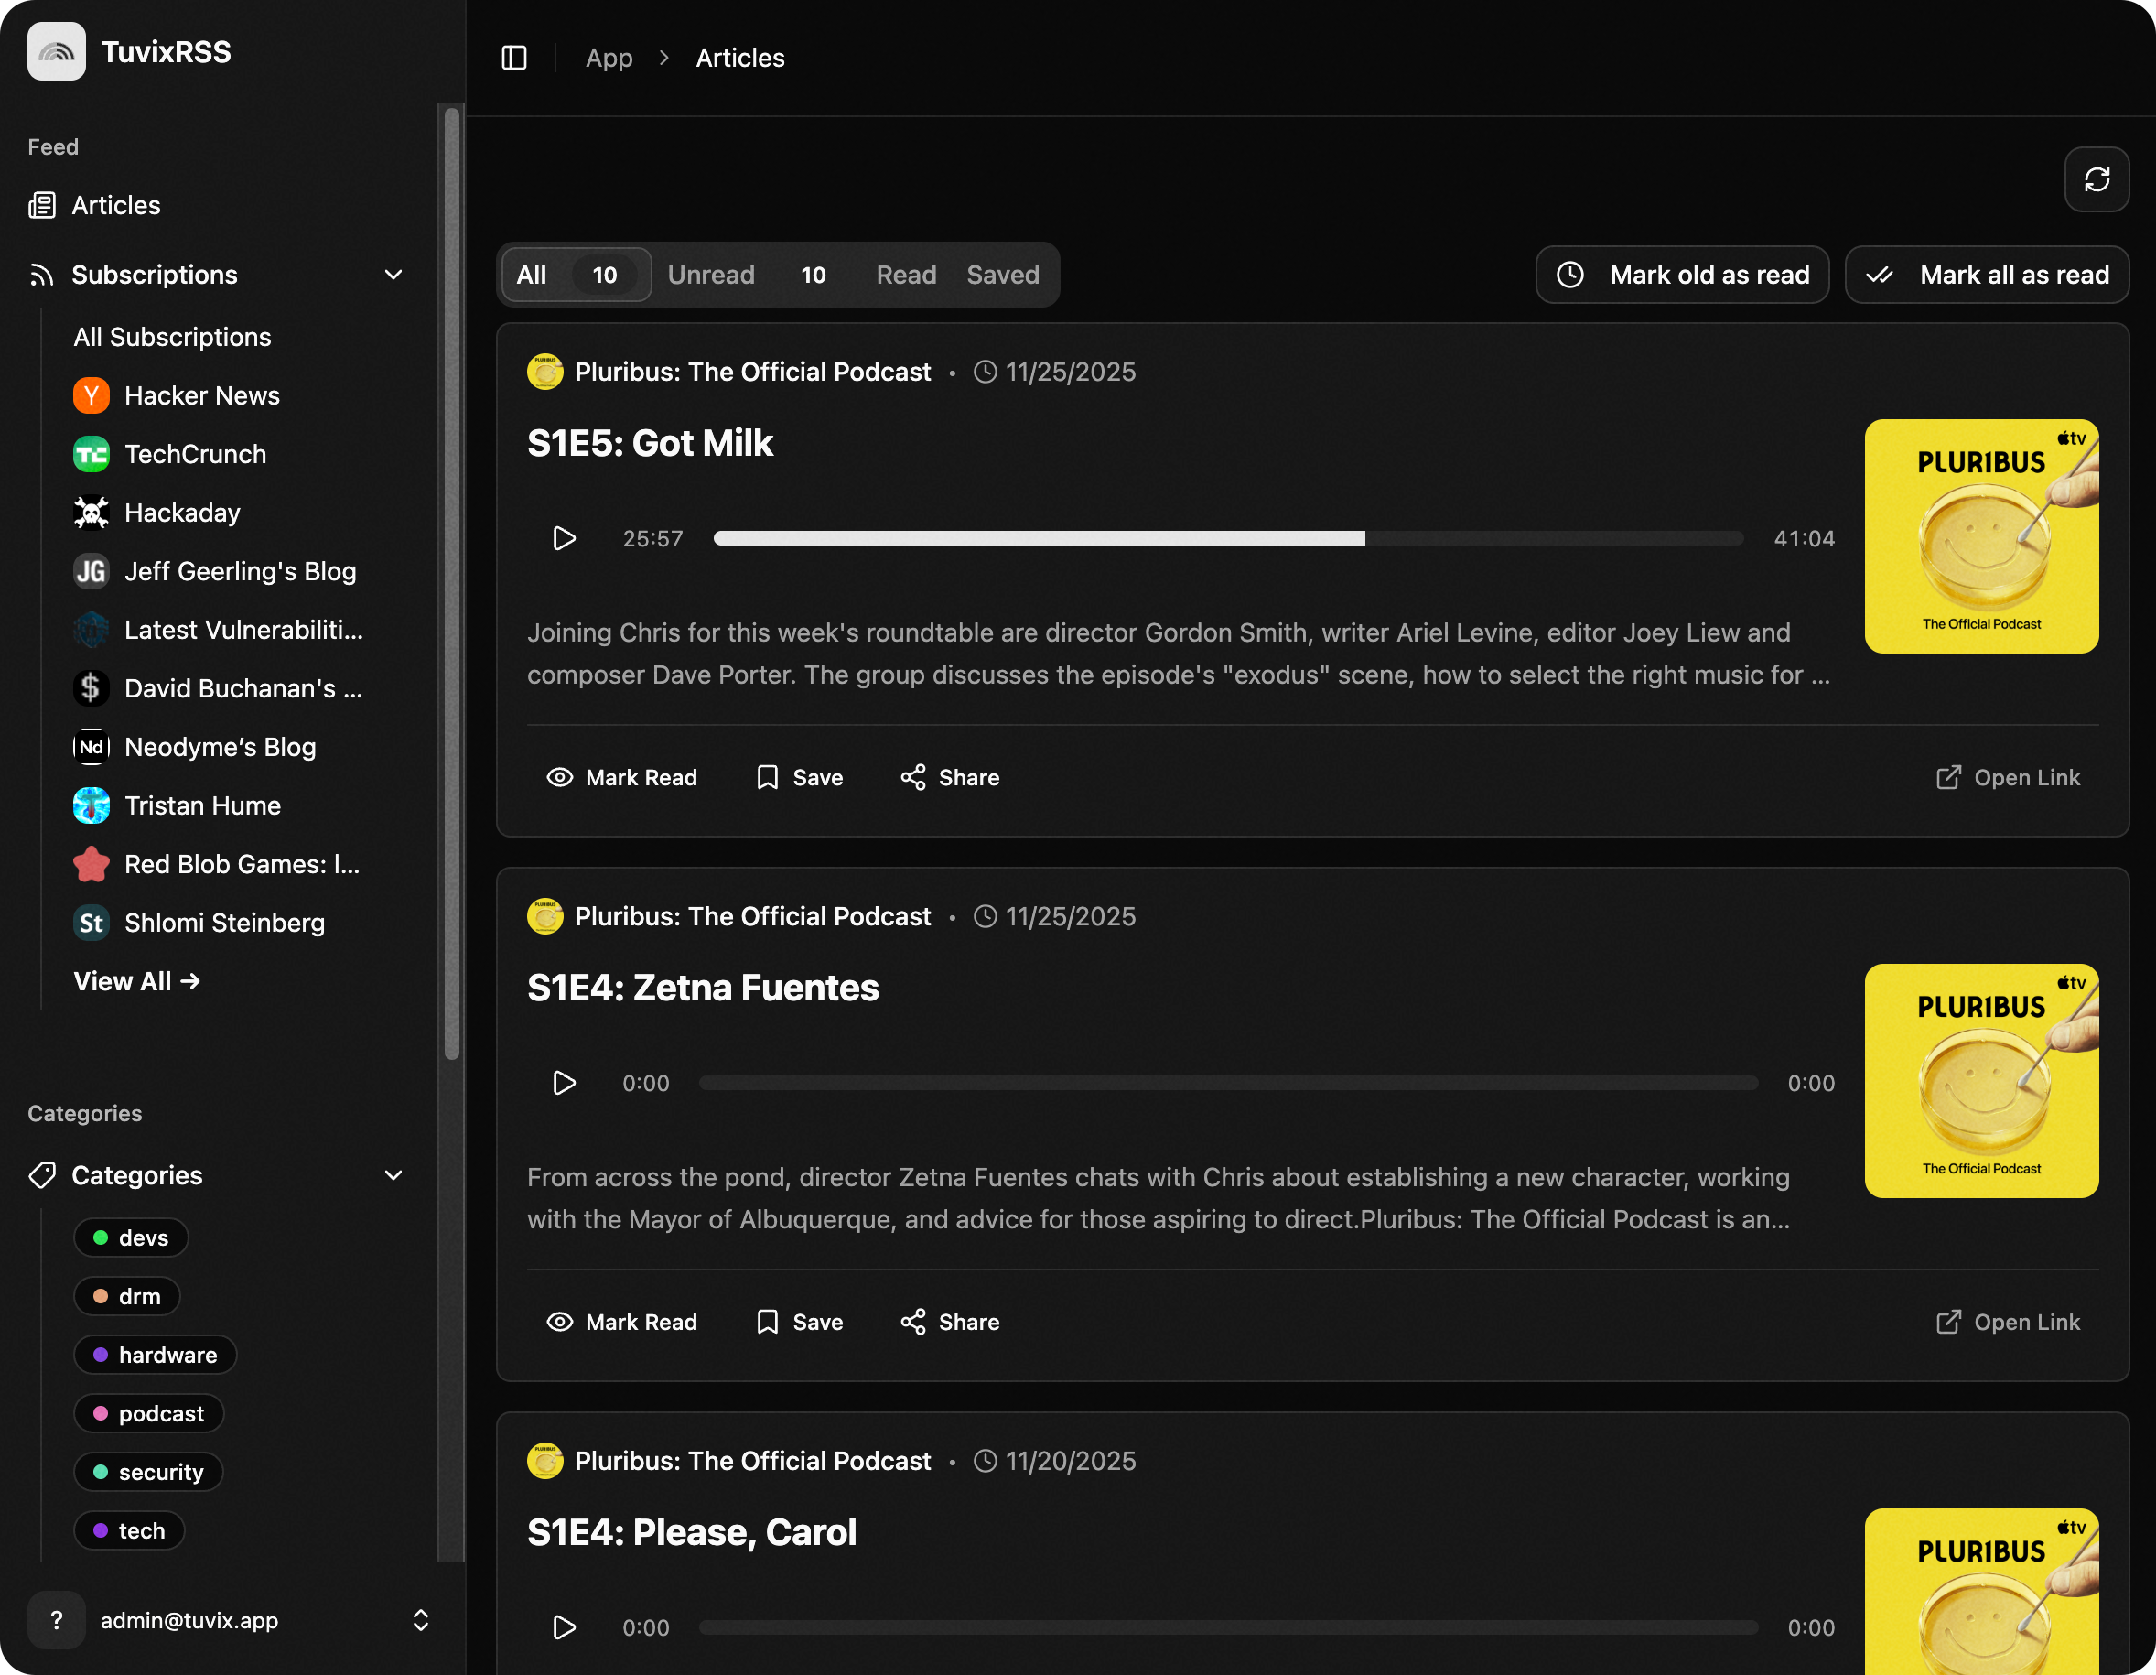Seek within the Got Milk progress bar

(x=1227, y=538)
